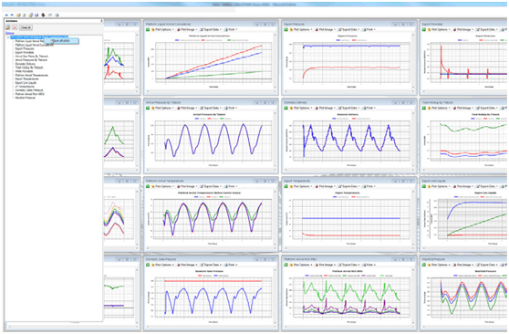Click the first yellow folder icon in the main toolbar
The height and width of the screenshot is (334, 509).
click(18, 15)
